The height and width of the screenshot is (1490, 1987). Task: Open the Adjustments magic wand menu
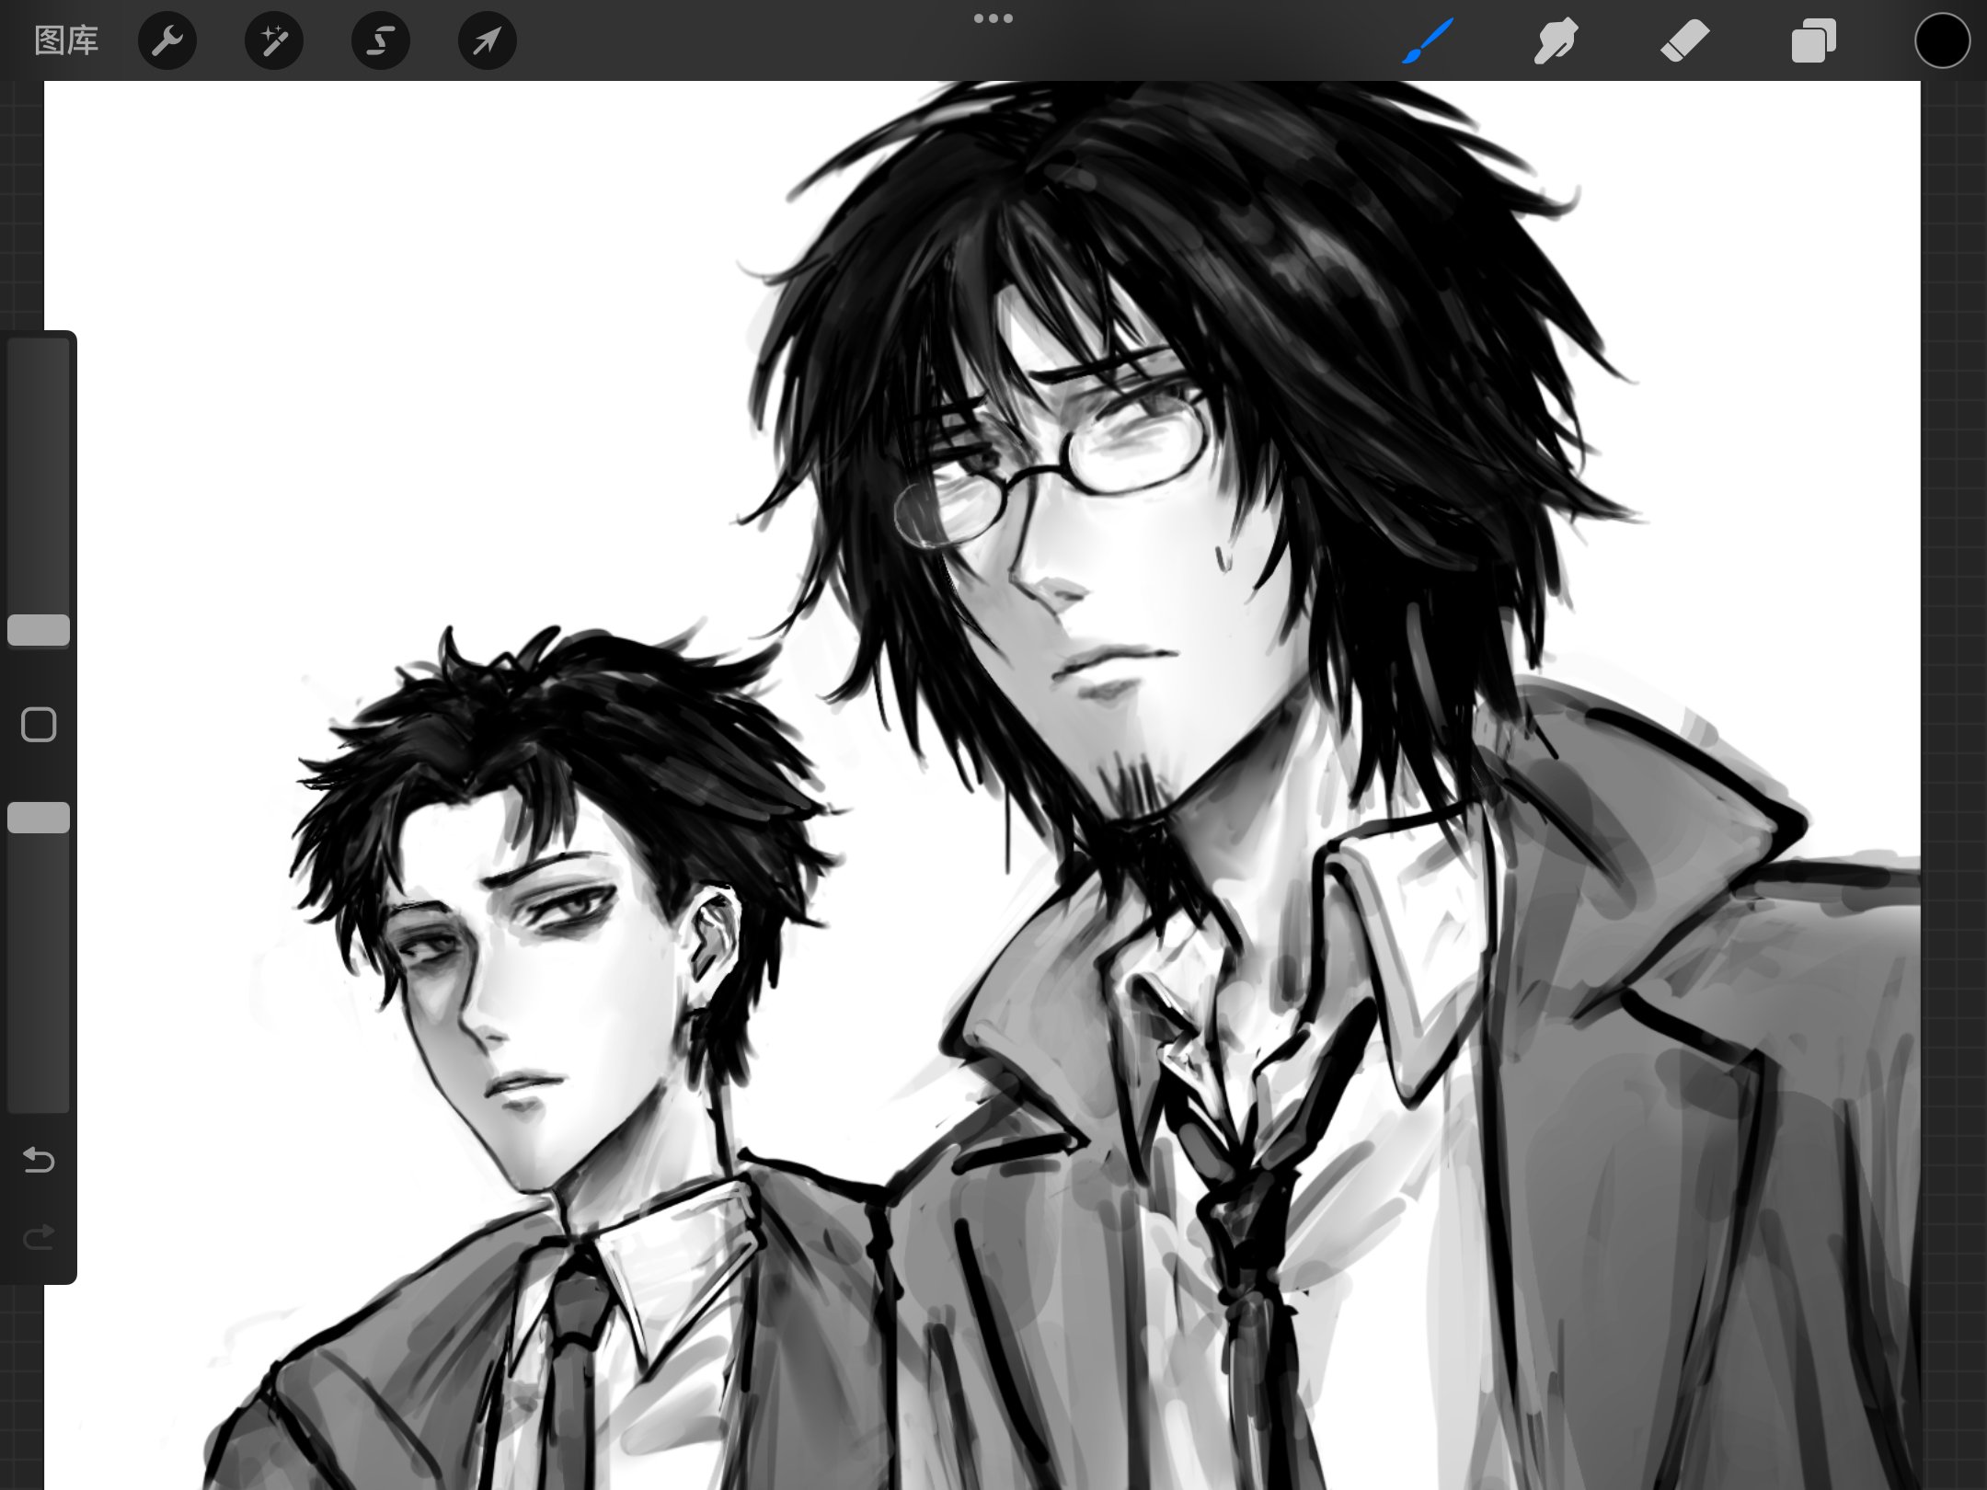pyautogui.click(x=273, y=41)
